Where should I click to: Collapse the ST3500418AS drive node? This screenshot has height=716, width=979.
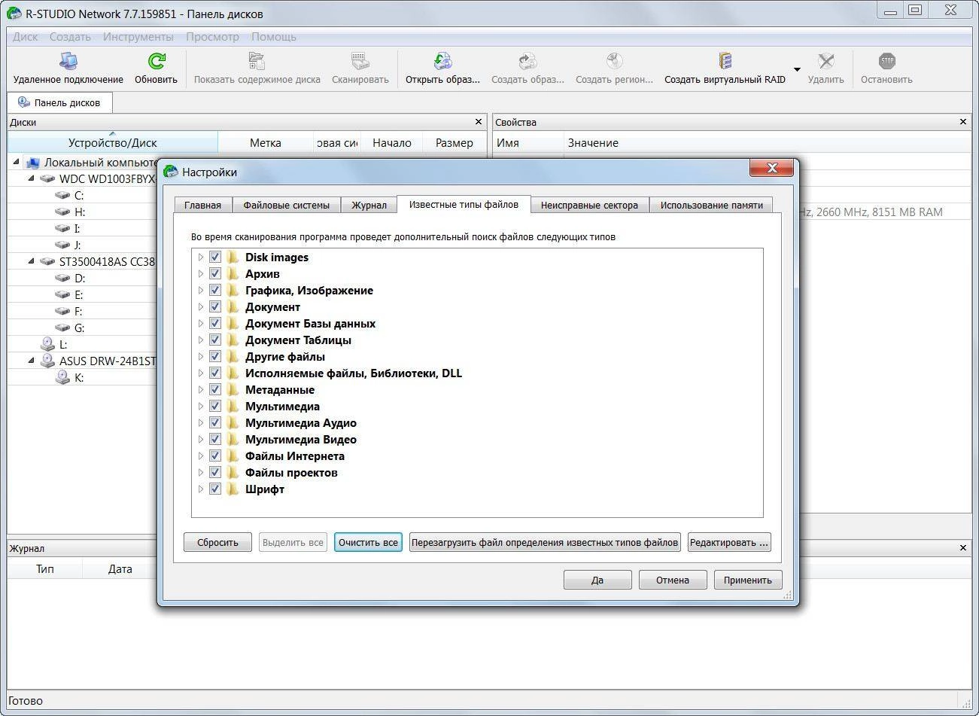(x=32, y=262)
